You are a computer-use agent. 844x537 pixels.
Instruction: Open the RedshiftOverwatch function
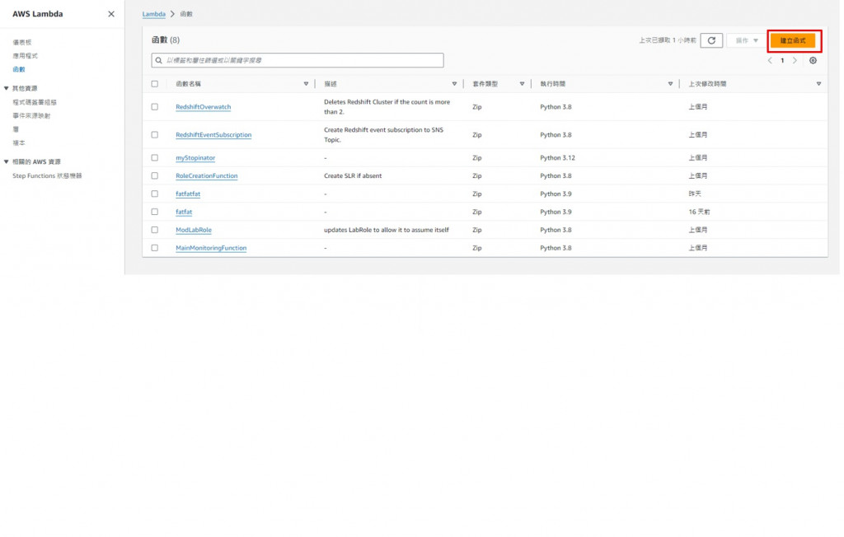pyautogui.click(x=203, y=107)
